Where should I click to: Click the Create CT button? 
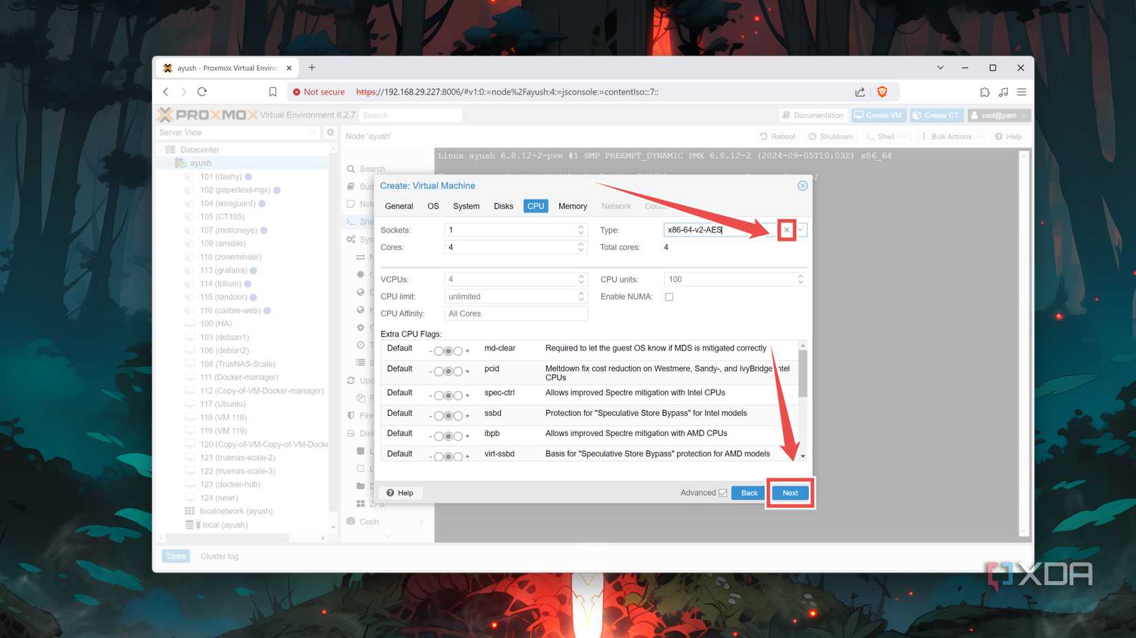point(936,115)
